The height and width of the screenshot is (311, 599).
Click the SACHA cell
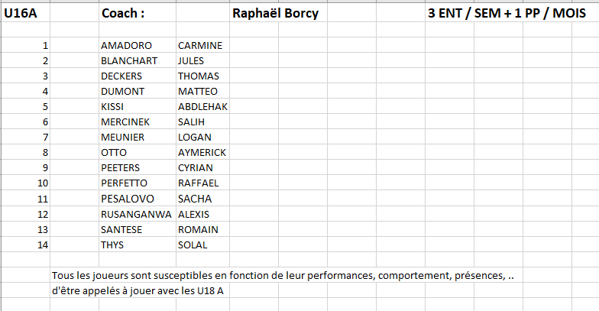coord(203,199)
